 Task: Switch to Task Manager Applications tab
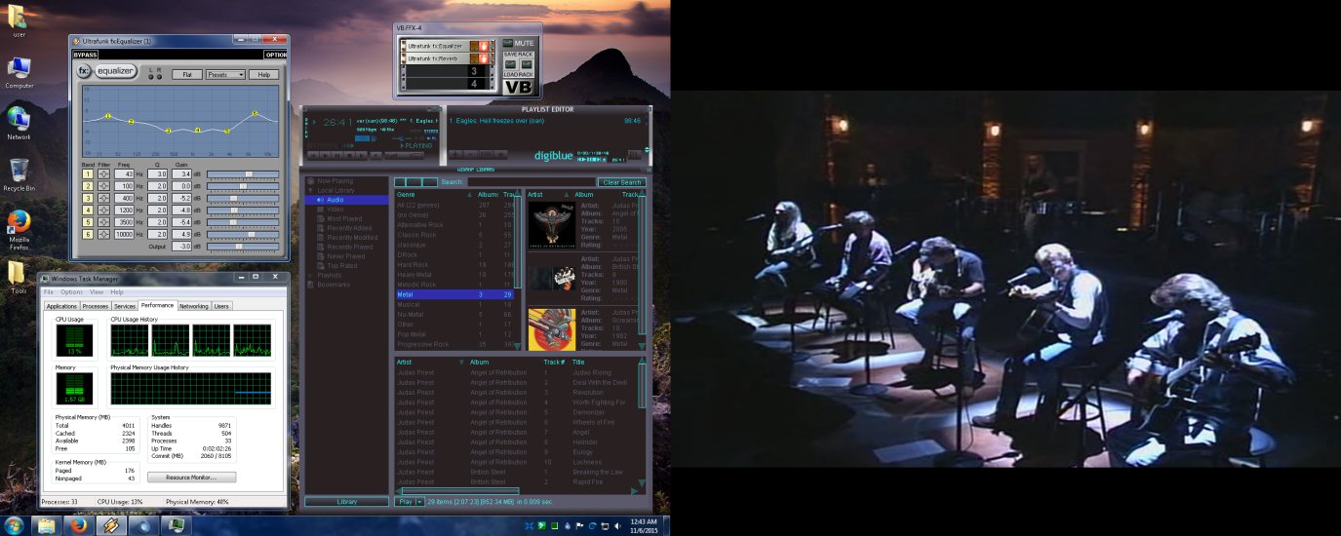click(61, 306)
